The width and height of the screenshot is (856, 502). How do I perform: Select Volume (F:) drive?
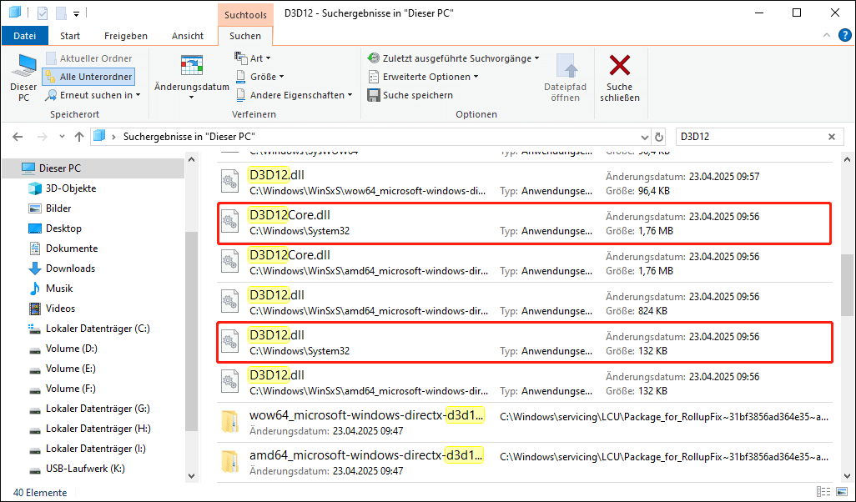70,389
